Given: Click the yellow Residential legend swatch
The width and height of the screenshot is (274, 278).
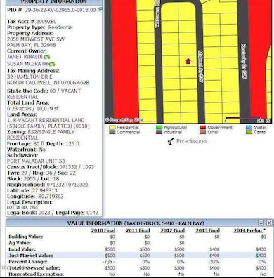Looking at the screenshot, I should [112, 128].
